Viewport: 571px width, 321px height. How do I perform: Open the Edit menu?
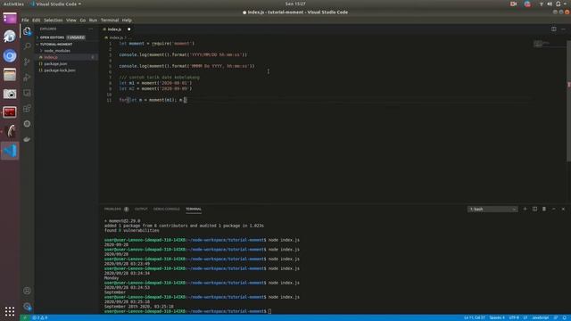click(x=36, y=20)
